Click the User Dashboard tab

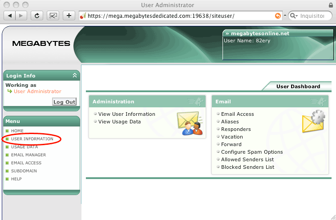coord(298,86)
